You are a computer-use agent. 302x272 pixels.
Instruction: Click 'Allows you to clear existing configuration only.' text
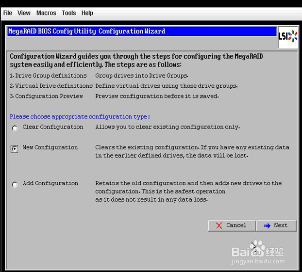click(x=168, y=127)
